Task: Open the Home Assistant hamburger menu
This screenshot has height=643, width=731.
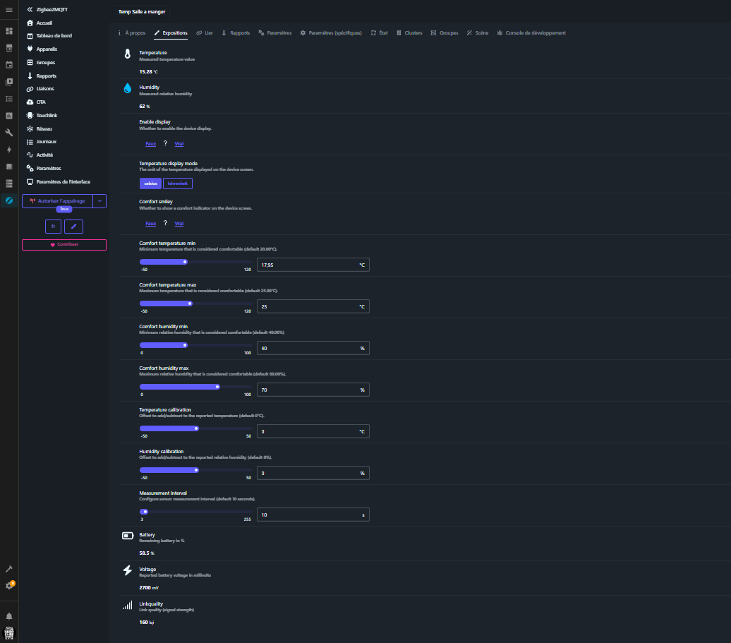Action: pyautogui.click(x=9, y=9)
